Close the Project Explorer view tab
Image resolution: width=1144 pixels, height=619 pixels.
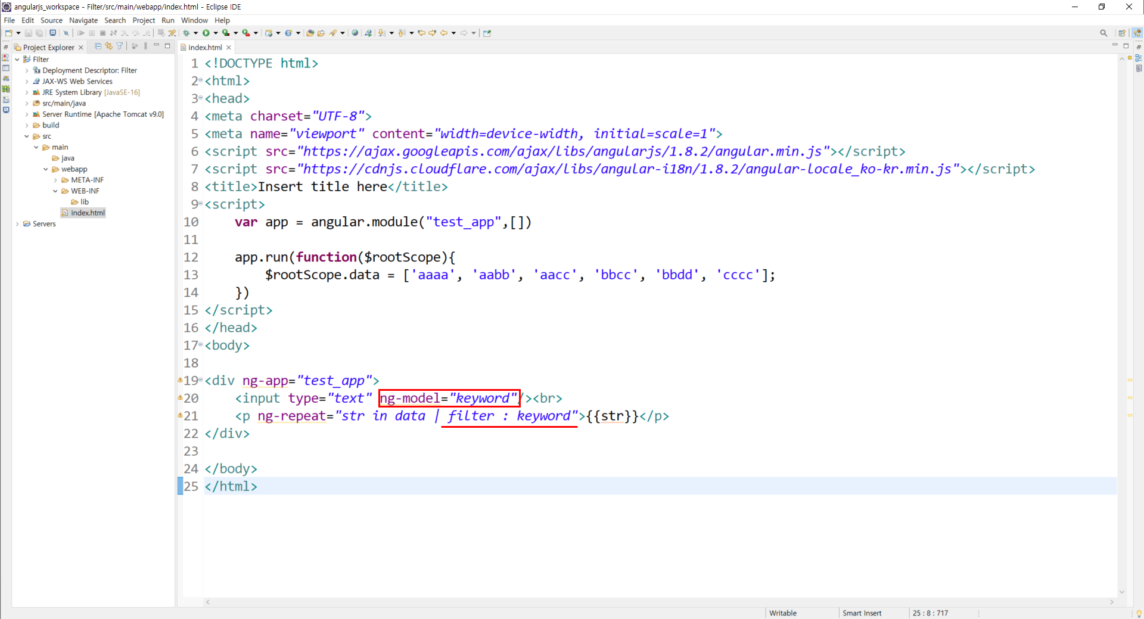pyautogui.click(x=81, y=47)
